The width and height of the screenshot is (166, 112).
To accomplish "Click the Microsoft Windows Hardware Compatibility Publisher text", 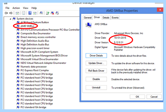I will point(134,49).
